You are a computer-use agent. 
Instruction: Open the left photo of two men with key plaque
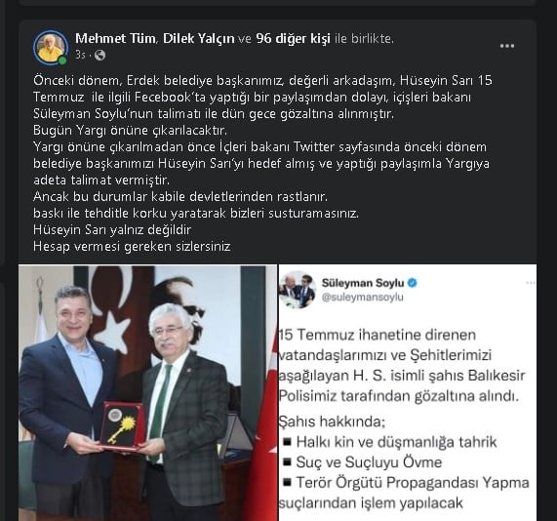coord(147,393)
